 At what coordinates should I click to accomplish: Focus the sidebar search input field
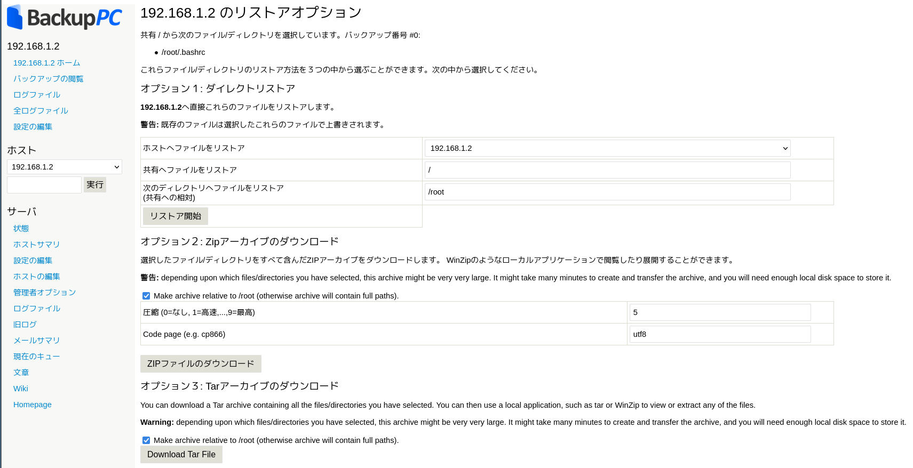(44, 184)
